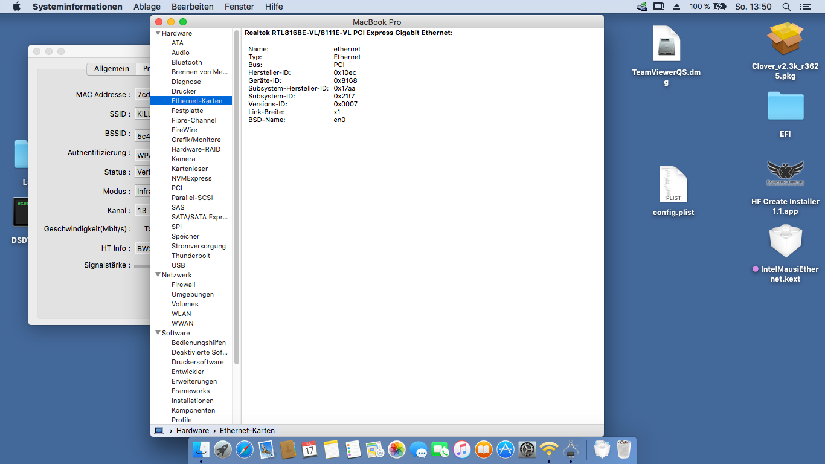The height and width of the screenshot is (464, 825).
Task: Open yellow Notes icon in Dock
Action: click(332, 449)
